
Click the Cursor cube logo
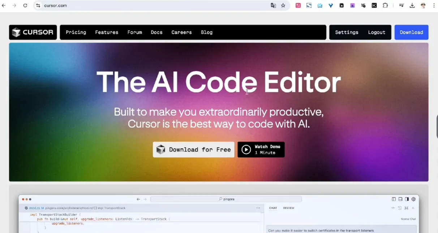16,32
